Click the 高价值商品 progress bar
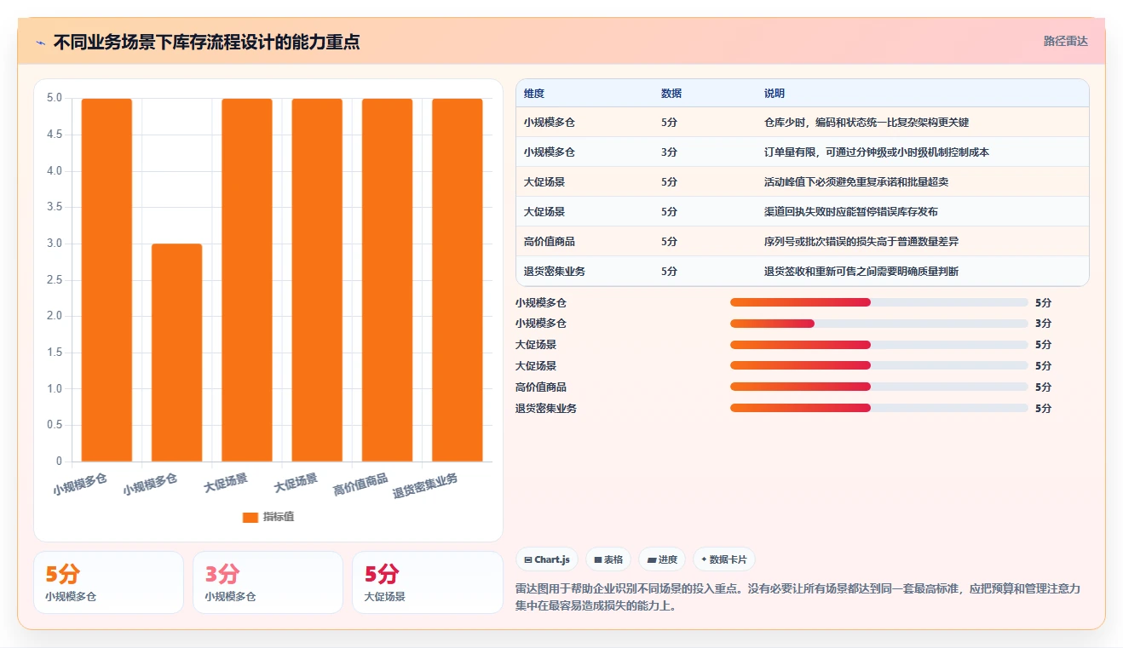 [879, 387]
